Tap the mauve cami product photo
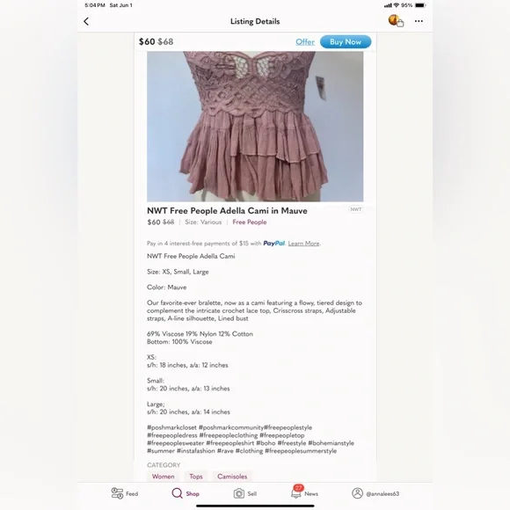This screenshot has height=510, width=510. pyautogui.click(x=255, y=127)
